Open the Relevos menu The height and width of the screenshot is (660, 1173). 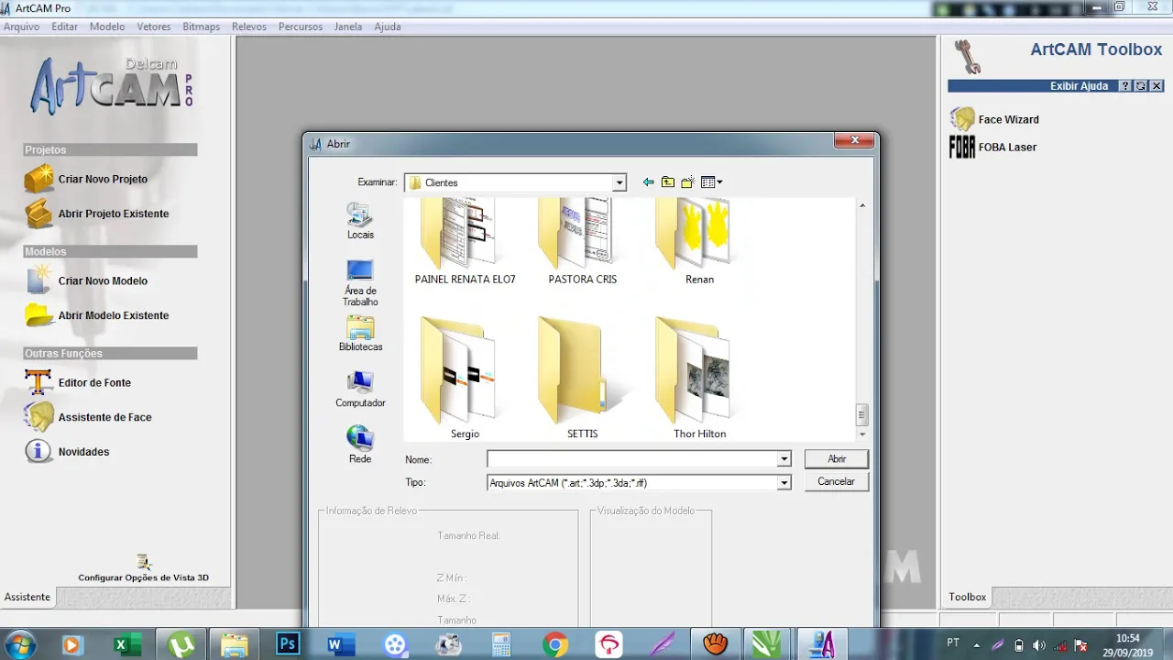pos(249,27)
